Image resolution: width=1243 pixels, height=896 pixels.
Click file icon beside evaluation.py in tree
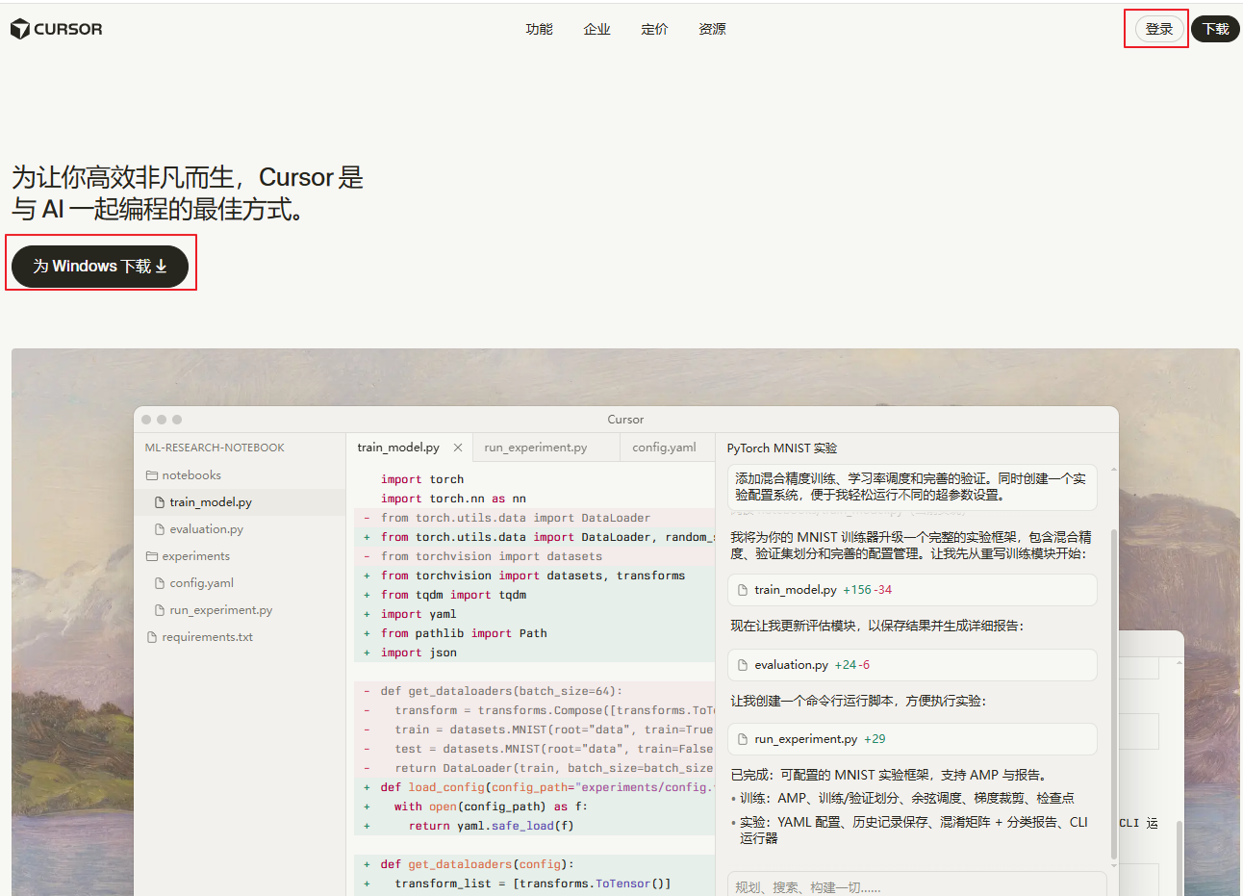coord(160,529)
